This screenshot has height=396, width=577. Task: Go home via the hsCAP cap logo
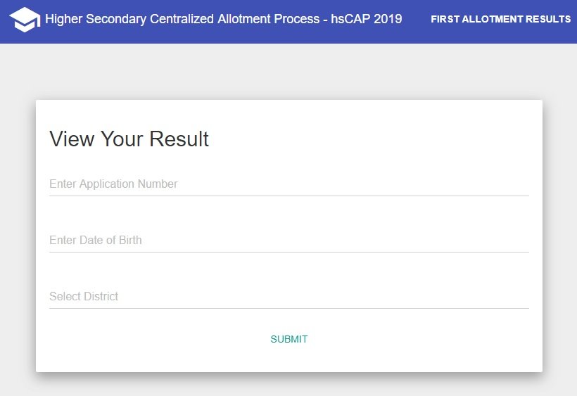click(25, 20)
